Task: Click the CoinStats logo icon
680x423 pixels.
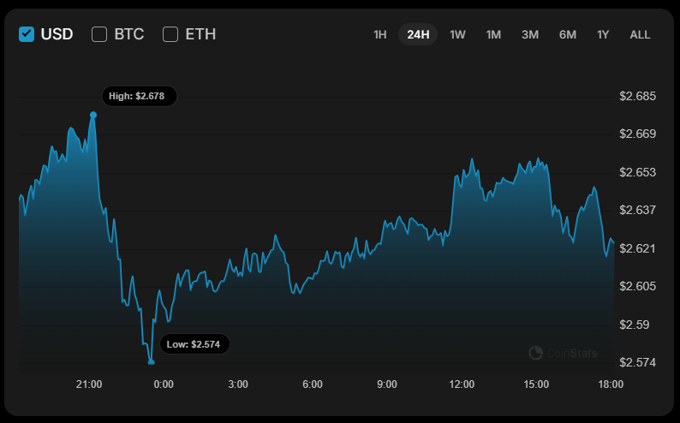Action: pos(536,352)
